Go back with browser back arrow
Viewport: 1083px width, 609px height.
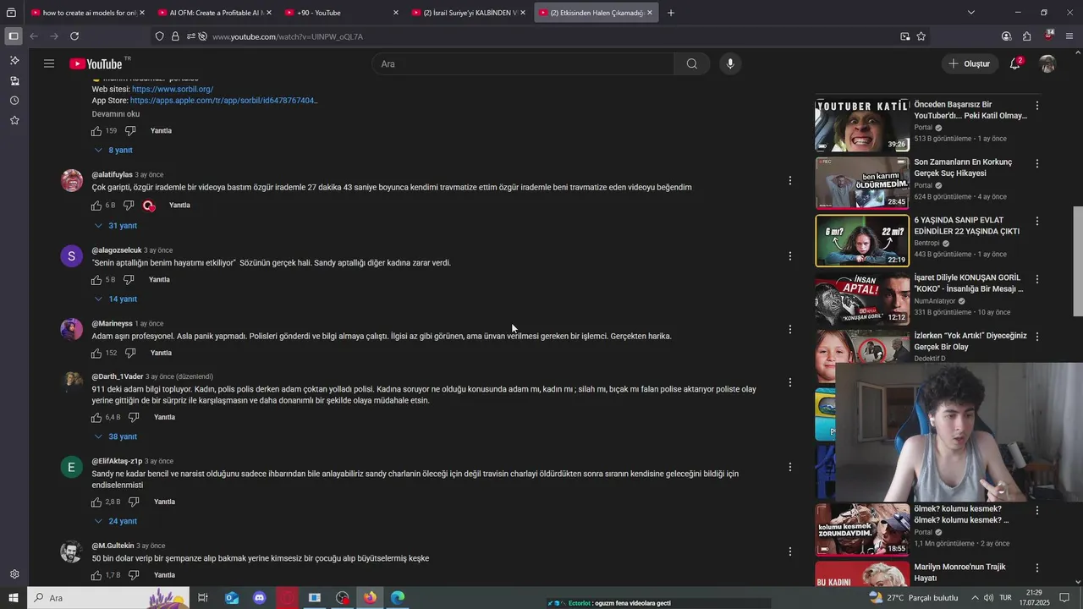[x=34, y=36]
